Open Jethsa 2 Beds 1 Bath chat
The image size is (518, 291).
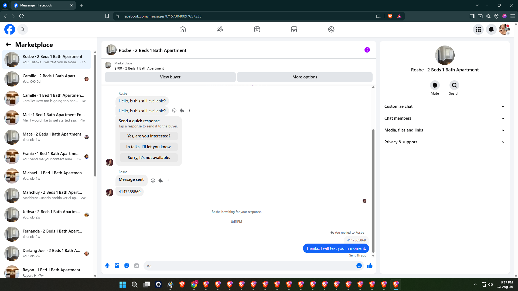coord(47,214)
